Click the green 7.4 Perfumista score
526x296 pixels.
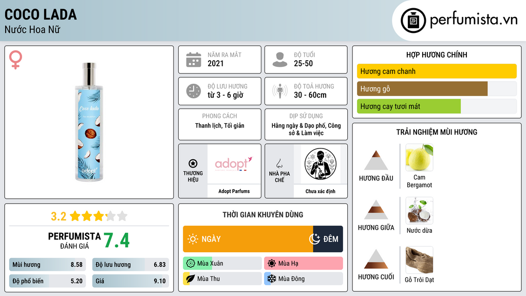(117, 240)
